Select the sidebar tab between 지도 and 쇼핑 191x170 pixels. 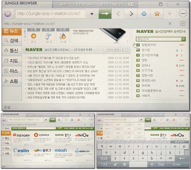coord(12,71)
